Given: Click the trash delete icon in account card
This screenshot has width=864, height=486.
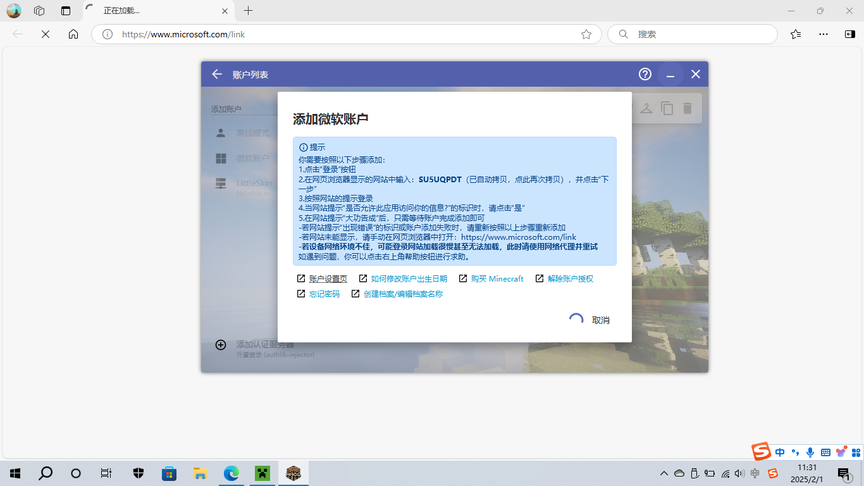Looking at the screenshot, I should point(688,108).
